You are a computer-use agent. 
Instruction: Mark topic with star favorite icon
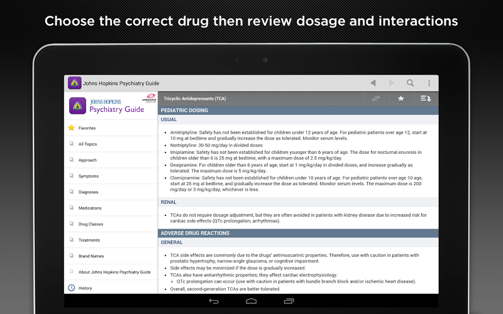401,99
